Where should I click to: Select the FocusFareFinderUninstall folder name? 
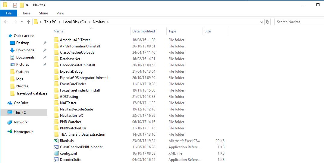click(x=80, y=90)
